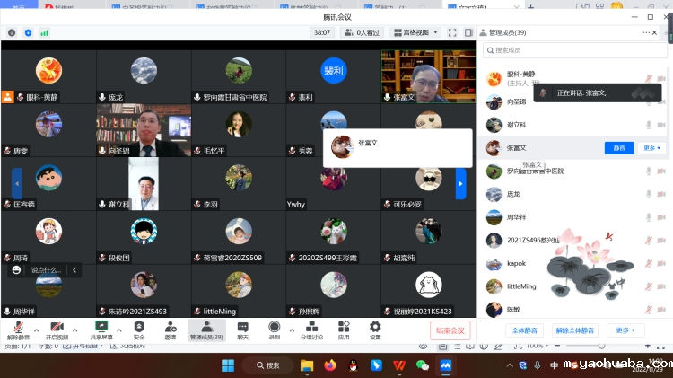673x378 pixels.
Task: Expand grid view layout dropdown
Action: tap(415, 32)
